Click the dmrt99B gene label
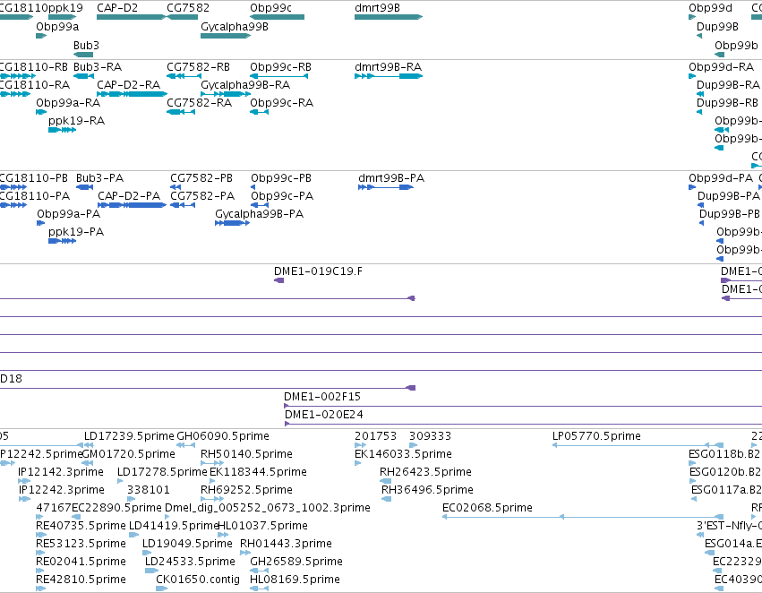 [x=377, y=8]
